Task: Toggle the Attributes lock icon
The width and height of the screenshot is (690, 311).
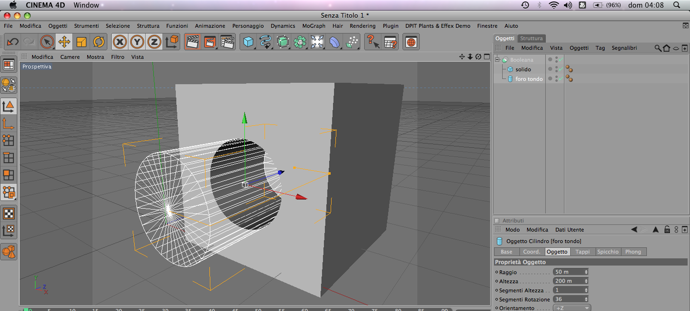Action: pos(667,230)
